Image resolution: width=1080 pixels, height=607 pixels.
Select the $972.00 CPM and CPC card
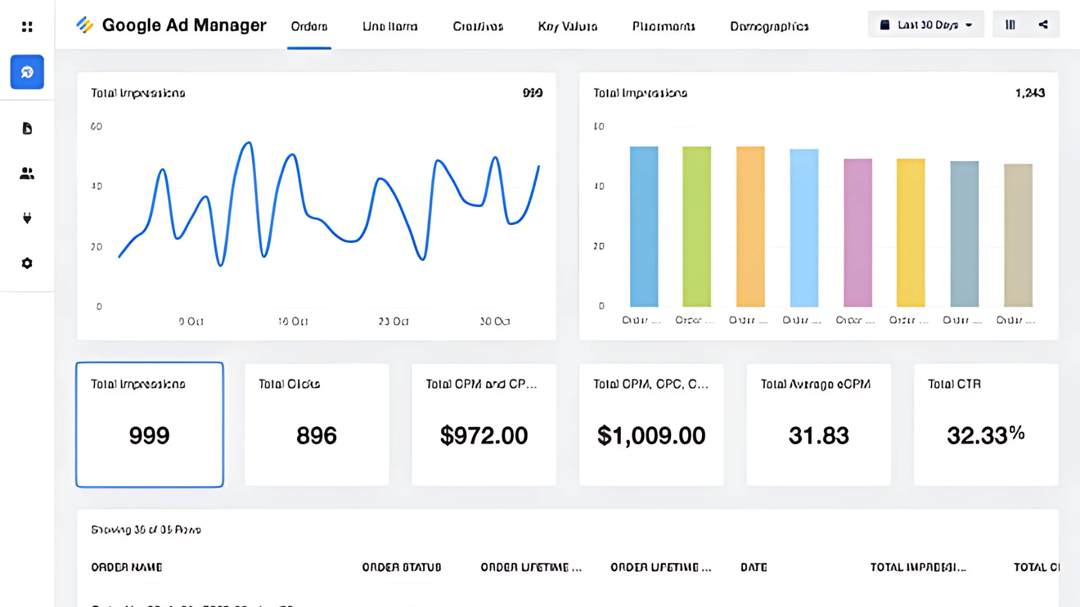484,425
